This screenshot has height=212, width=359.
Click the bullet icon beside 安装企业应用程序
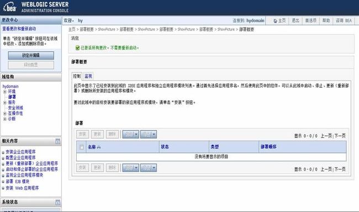tap(3, 152)
